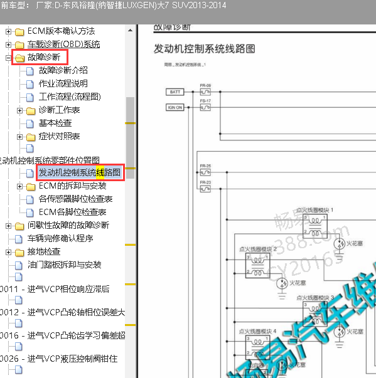Click the 故障诊断介绍 page icon
This screenshot has width=376, height=378.
tap(30, 71)
